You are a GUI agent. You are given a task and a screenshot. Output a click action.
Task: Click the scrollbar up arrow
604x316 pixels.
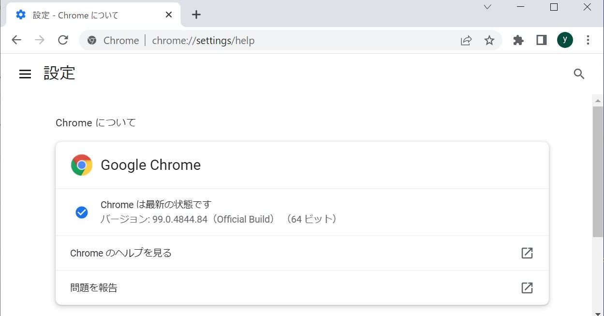(598, 101)
